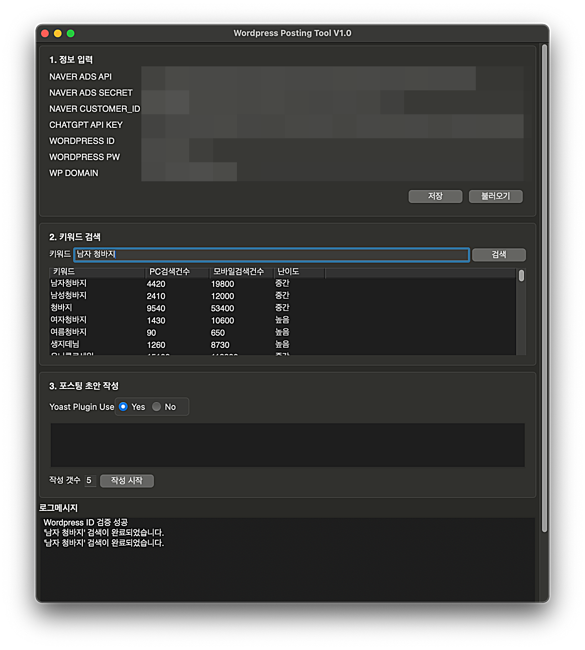Screen dimensions: 585x650
Task: Select the 생지데님 keyword row
Action: pyautogui.click(x=65, y=345)
